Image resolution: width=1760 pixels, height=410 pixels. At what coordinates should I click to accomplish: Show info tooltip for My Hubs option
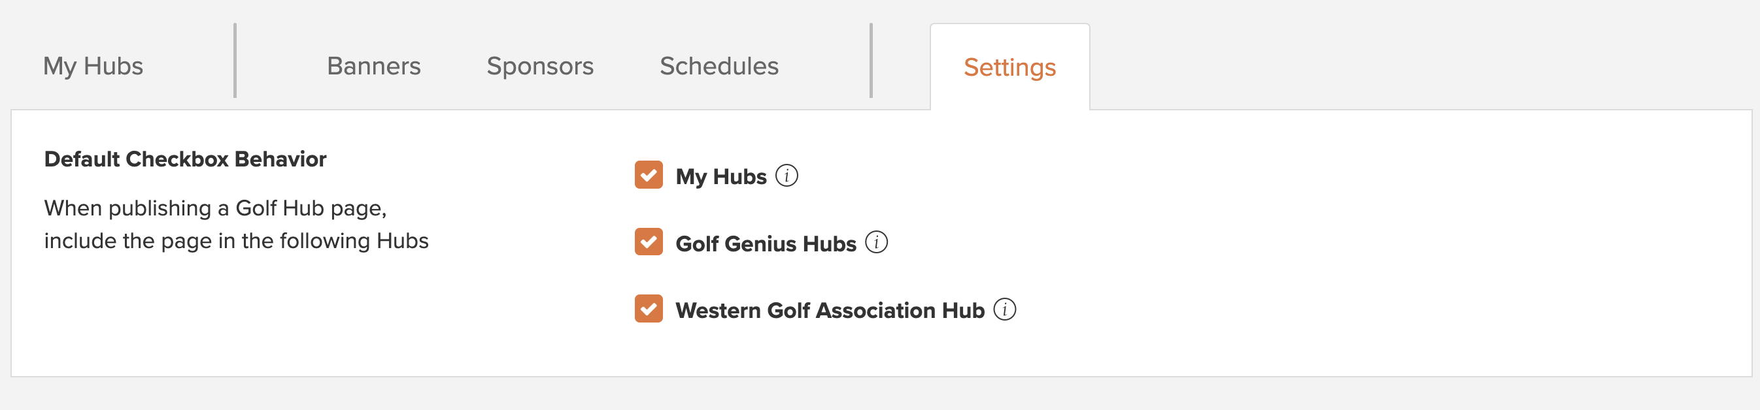pos(787,176)
